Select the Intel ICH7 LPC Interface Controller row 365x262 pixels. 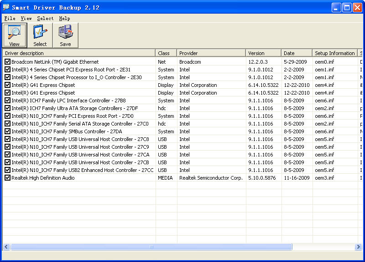pyautogui.click(x=69, y=101)
